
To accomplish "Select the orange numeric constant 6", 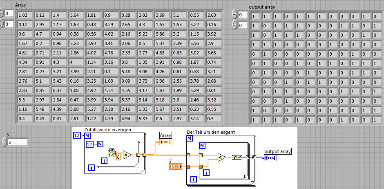I will click(x=118, y=157).
